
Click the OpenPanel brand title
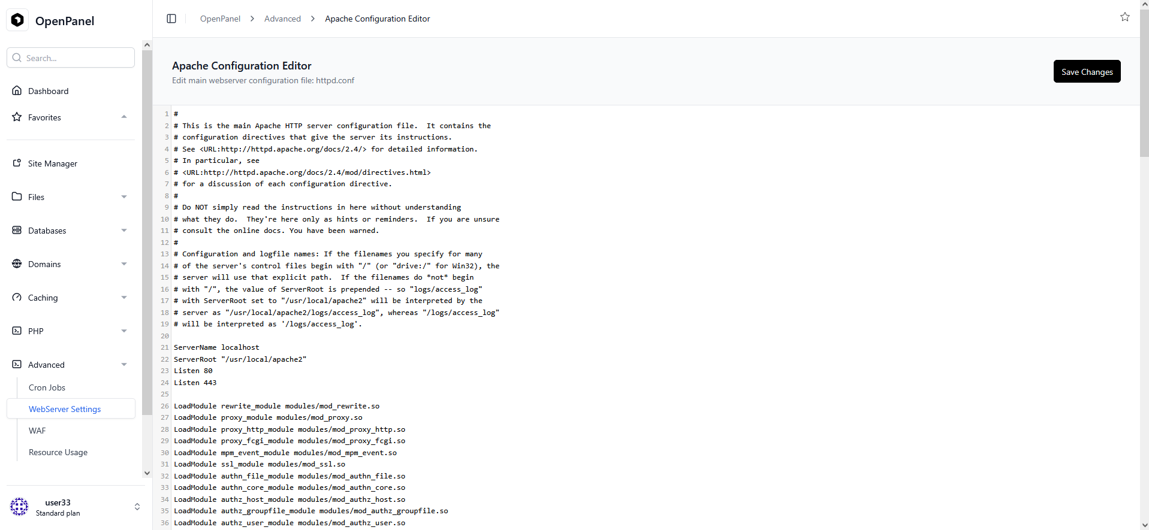click(65, 21)
